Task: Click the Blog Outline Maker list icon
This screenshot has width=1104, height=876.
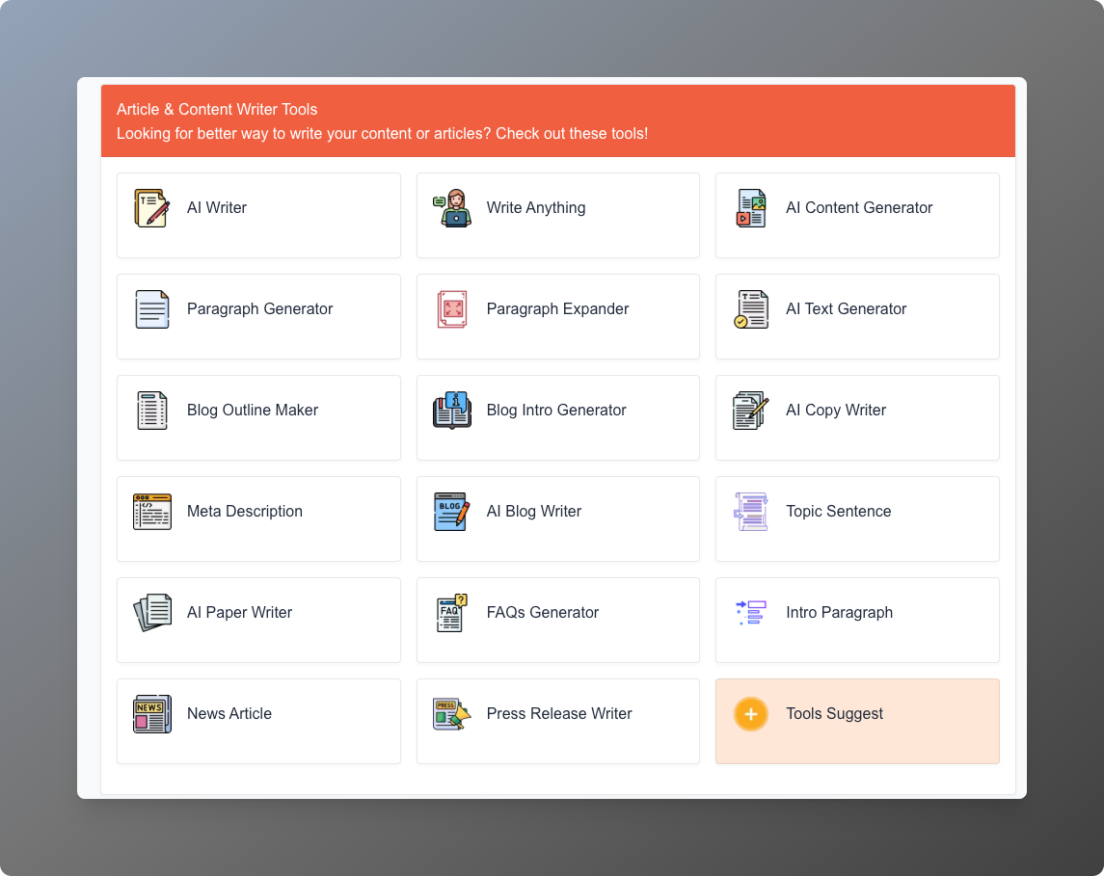Action: point(151,410)
